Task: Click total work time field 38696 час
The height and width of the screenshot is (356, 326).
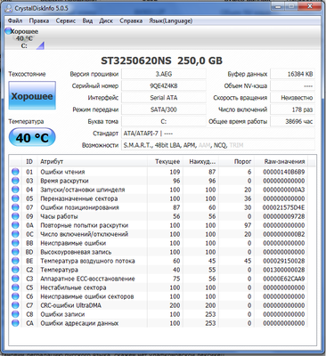Action: point(293,121)
